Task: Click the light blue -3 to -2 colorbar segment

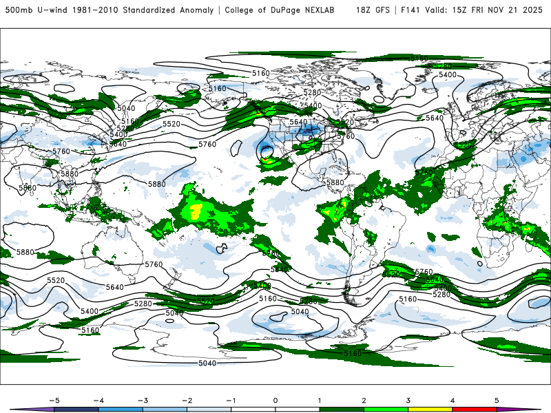Action: [x=165, y=410]
